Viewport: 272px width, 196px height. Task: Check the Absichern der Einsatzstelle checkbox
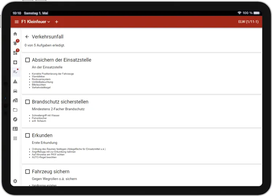pos(28,60)
